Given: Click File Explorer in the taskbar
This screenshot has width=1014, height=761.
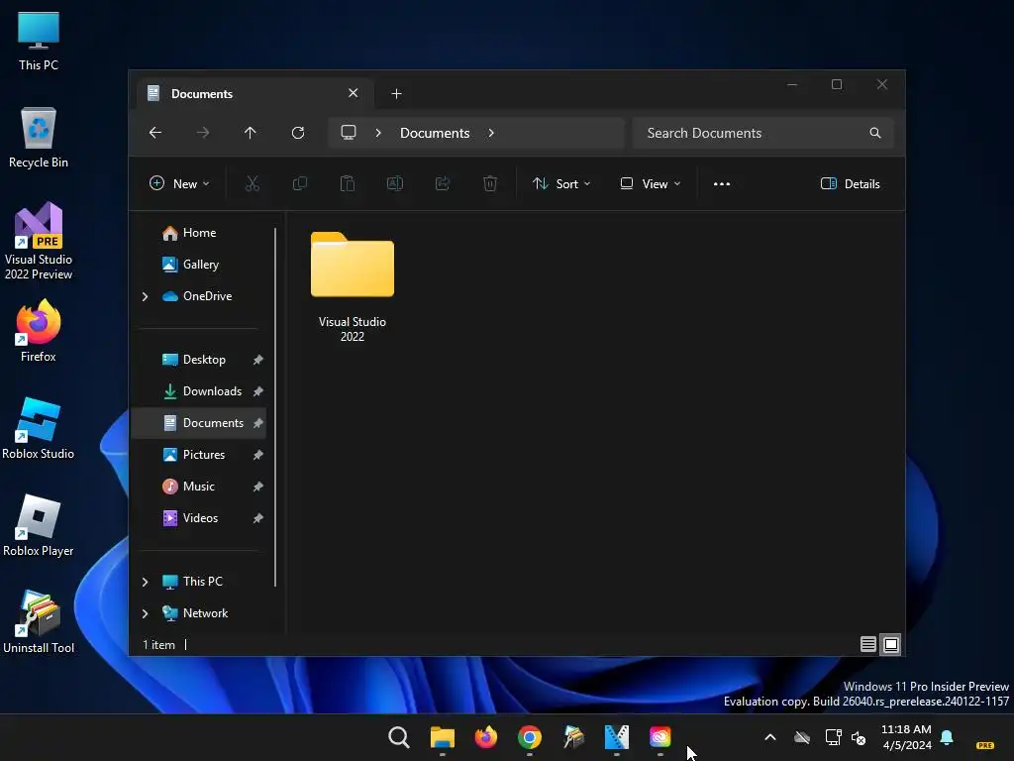Looking at the screenshot, I should point(443,737).
